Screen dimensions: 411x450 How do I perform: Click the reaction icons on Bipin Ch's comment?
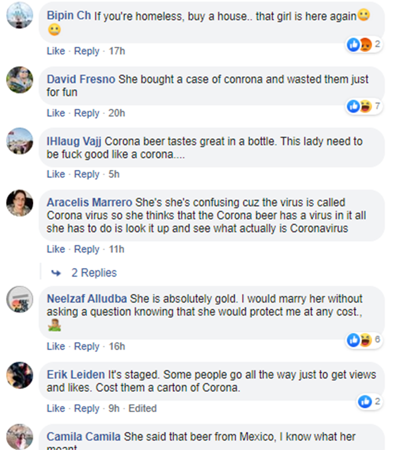359,44
